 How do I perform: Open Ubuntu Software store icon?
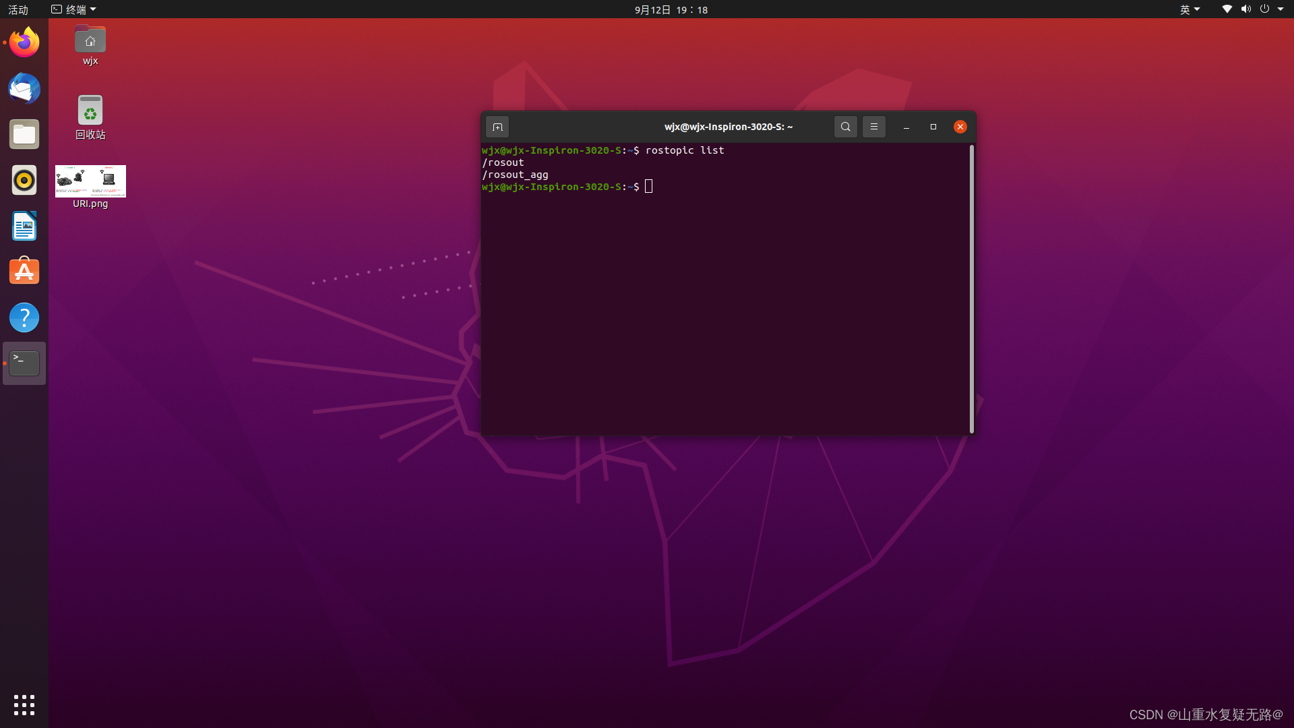tap(24, 272)
